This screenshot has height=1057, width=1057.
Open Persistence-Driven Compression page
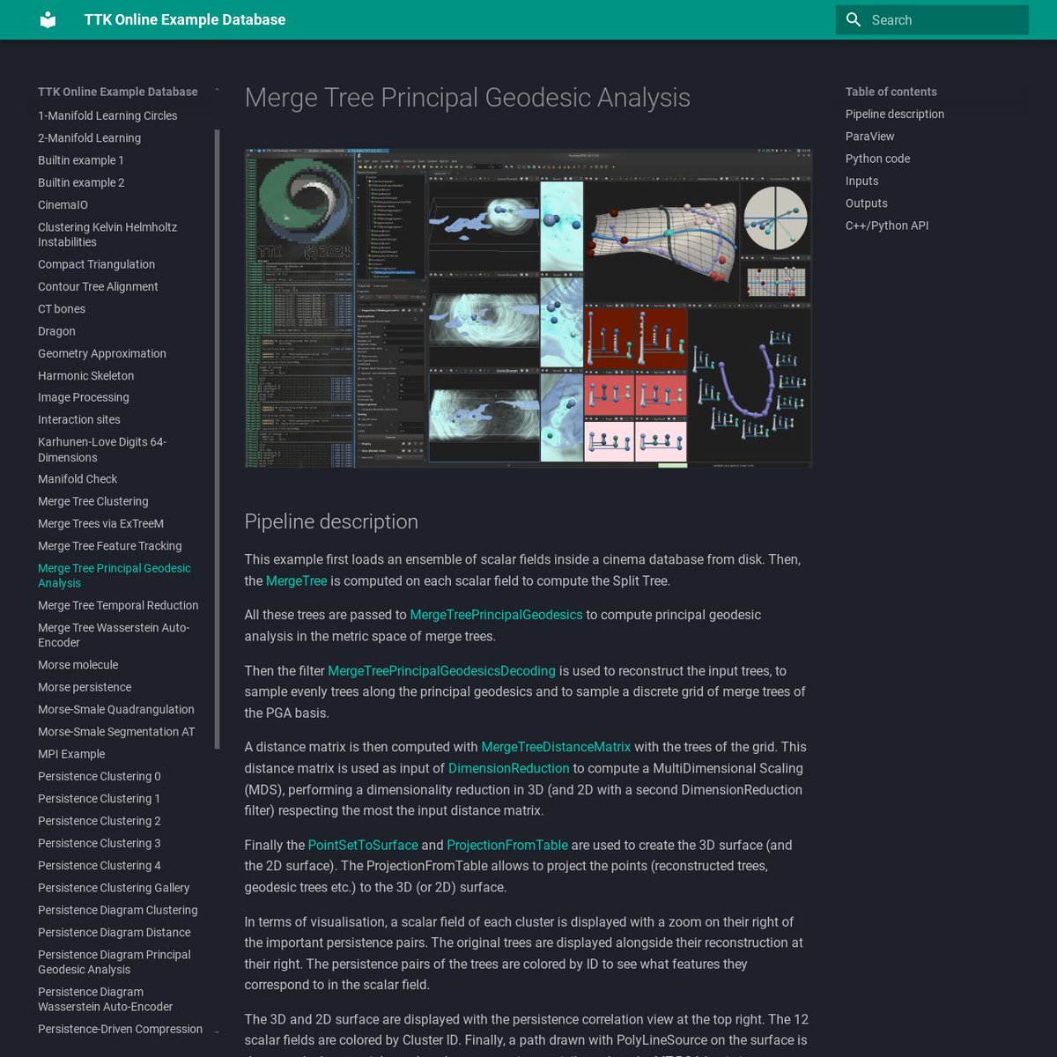click(x=120, y=1029)
